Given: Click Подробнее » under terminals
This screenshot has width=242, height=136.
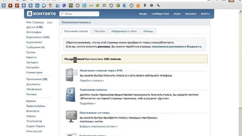Looking at the screenshot, I should tap(87, 104).
